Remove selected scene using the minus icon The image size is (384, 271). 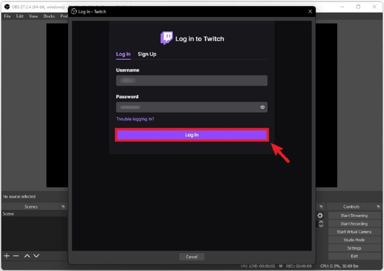(x=16, y=256)
